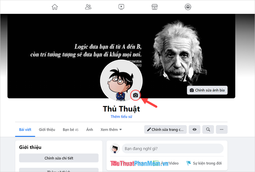Open the Watch video icon
The width and height of the screenshot is (255, 172).
121,7
